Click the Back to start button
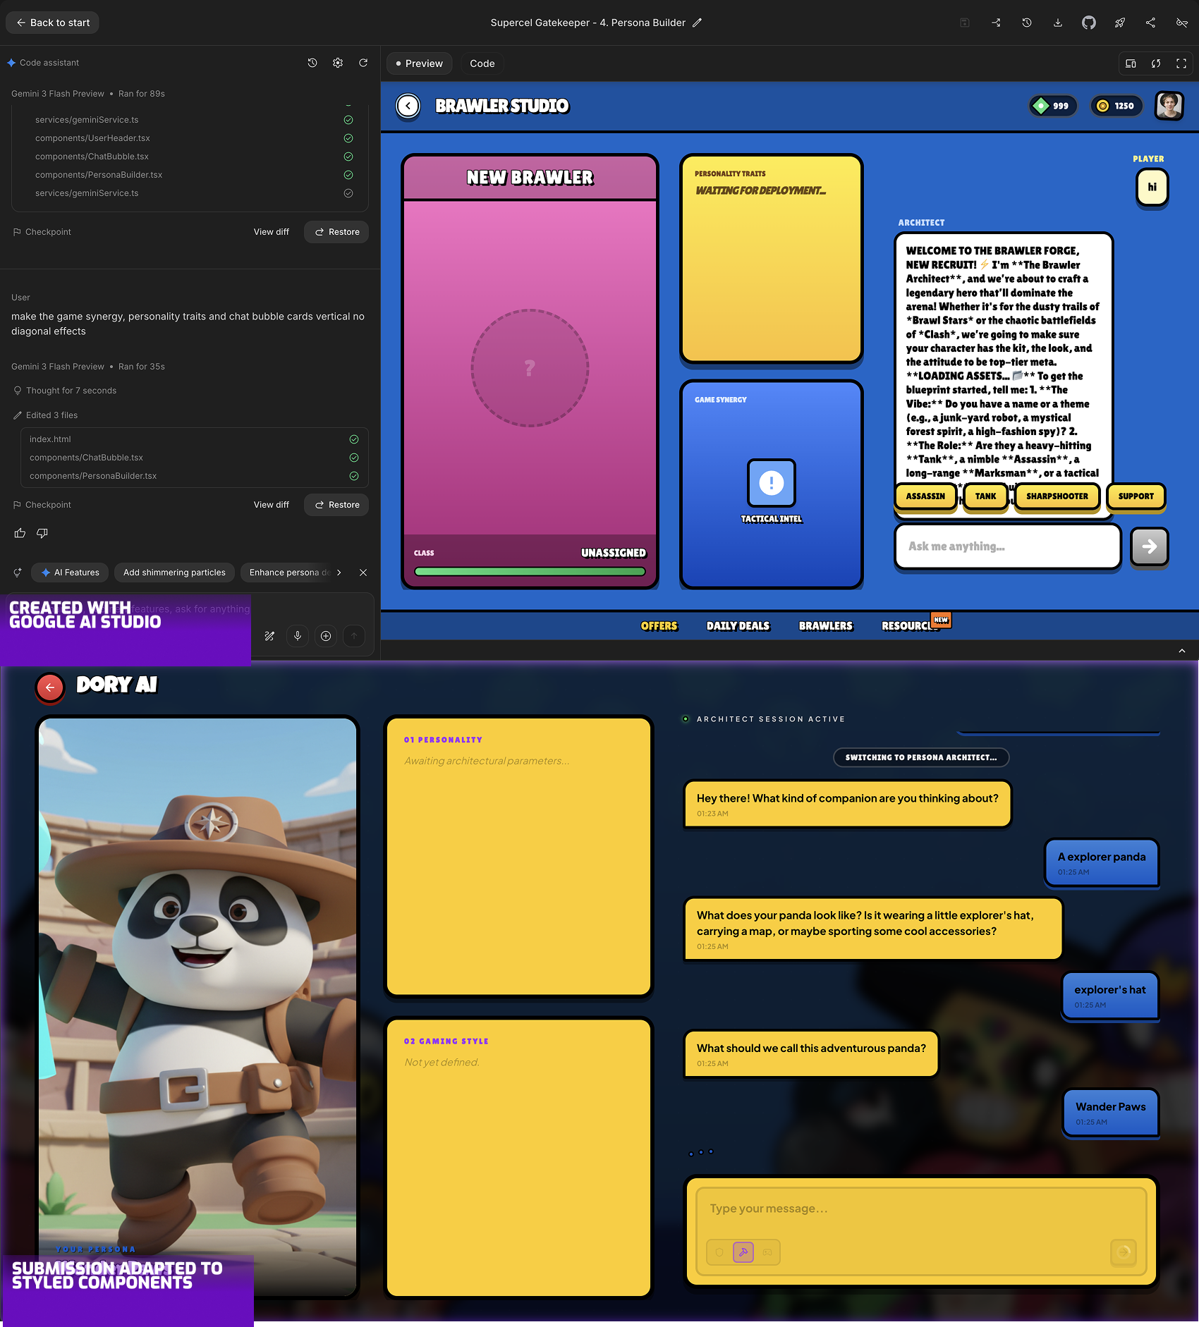Screen dimensions: 1199x1327 [53, 23]
